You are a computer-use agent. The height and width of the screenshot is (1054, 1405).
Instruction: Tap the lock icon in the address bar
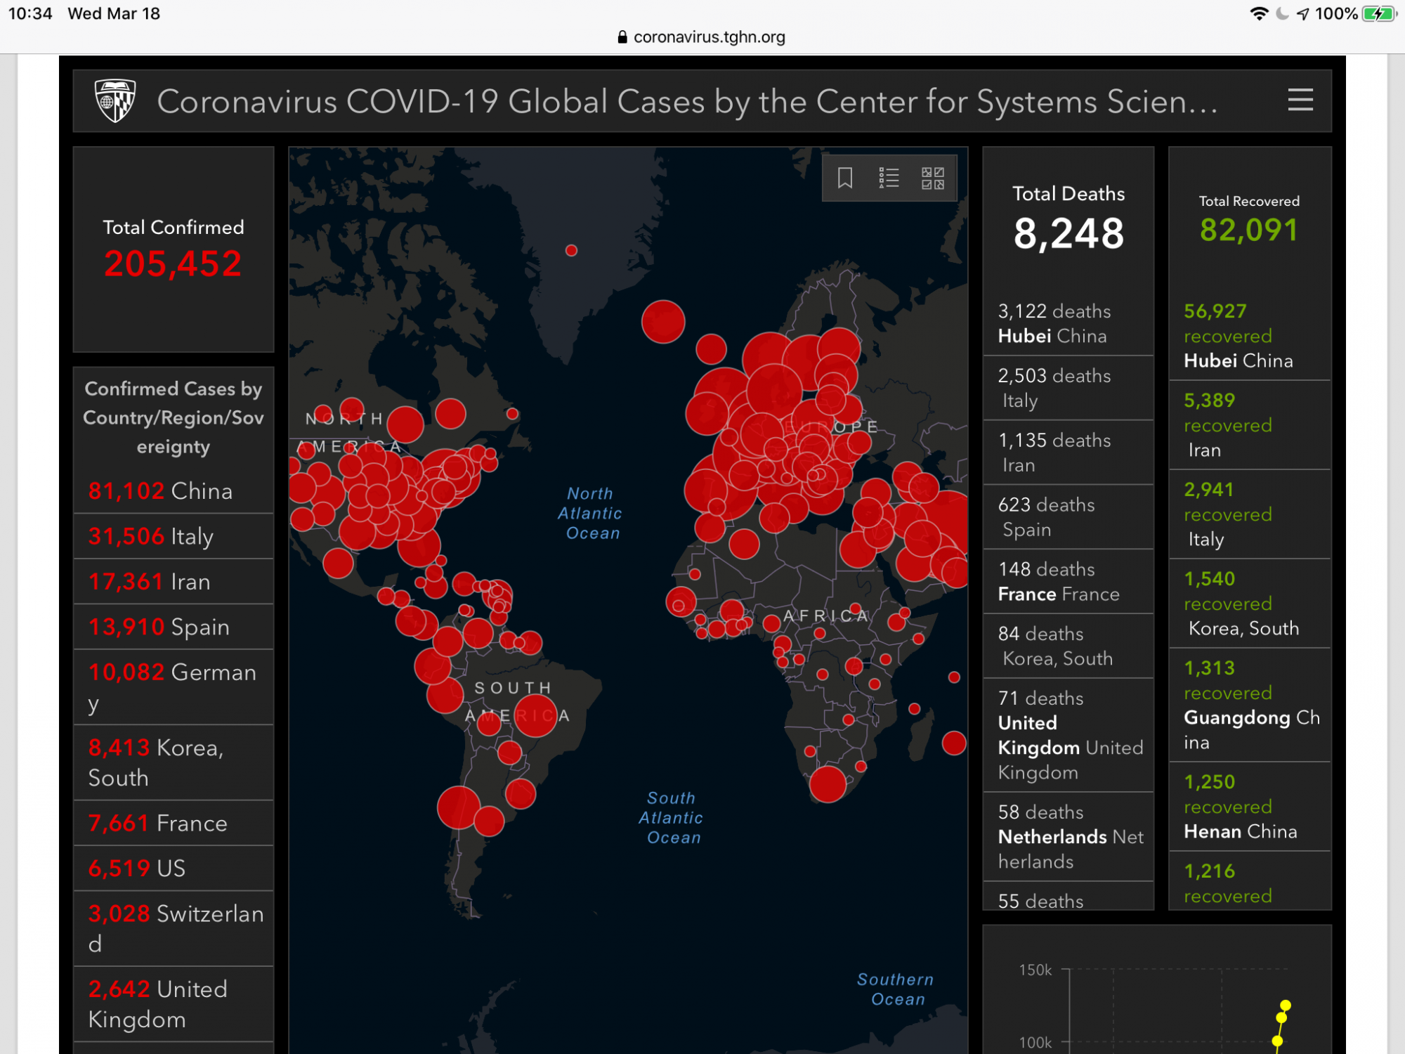(x=622, y=37)
